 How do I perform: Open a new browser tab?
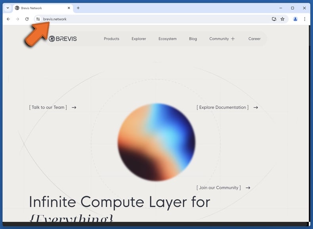(78, 8)
